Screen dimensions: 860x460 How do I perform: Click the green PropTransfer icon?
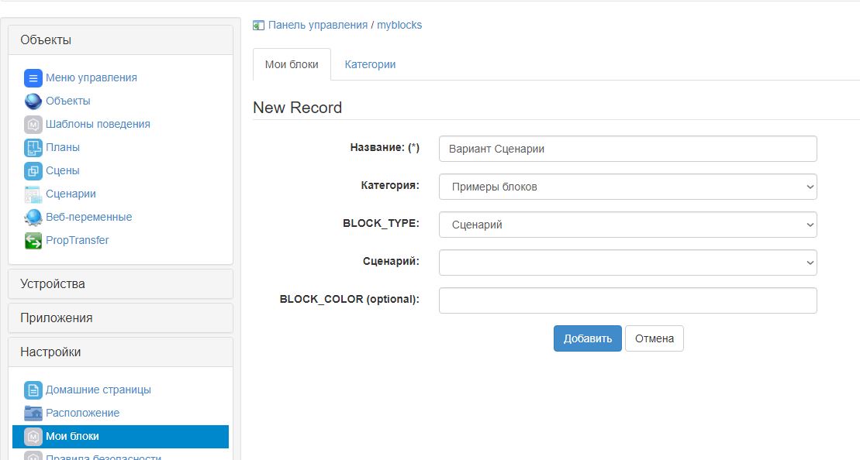pyautogui.click(x=33, y=240)
